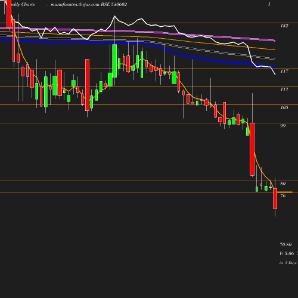298x298 pixels.
Task: Click the 'in 5 Days' text
Action: 288,263
